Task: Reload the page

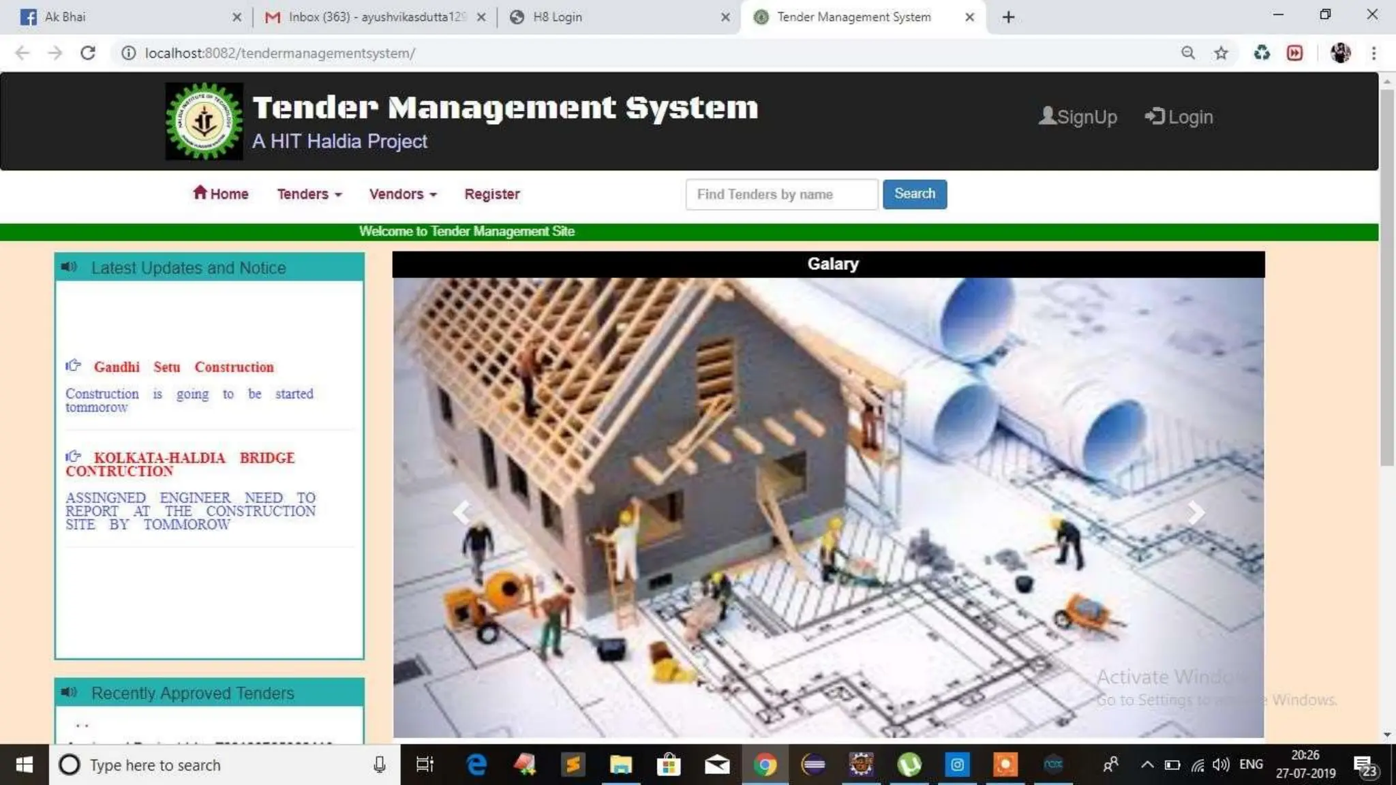Action: click(87, 53)
